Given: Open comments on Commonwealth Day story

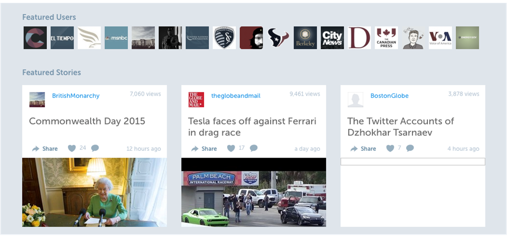Looking at the screenshot, I should tap(95, 148).
